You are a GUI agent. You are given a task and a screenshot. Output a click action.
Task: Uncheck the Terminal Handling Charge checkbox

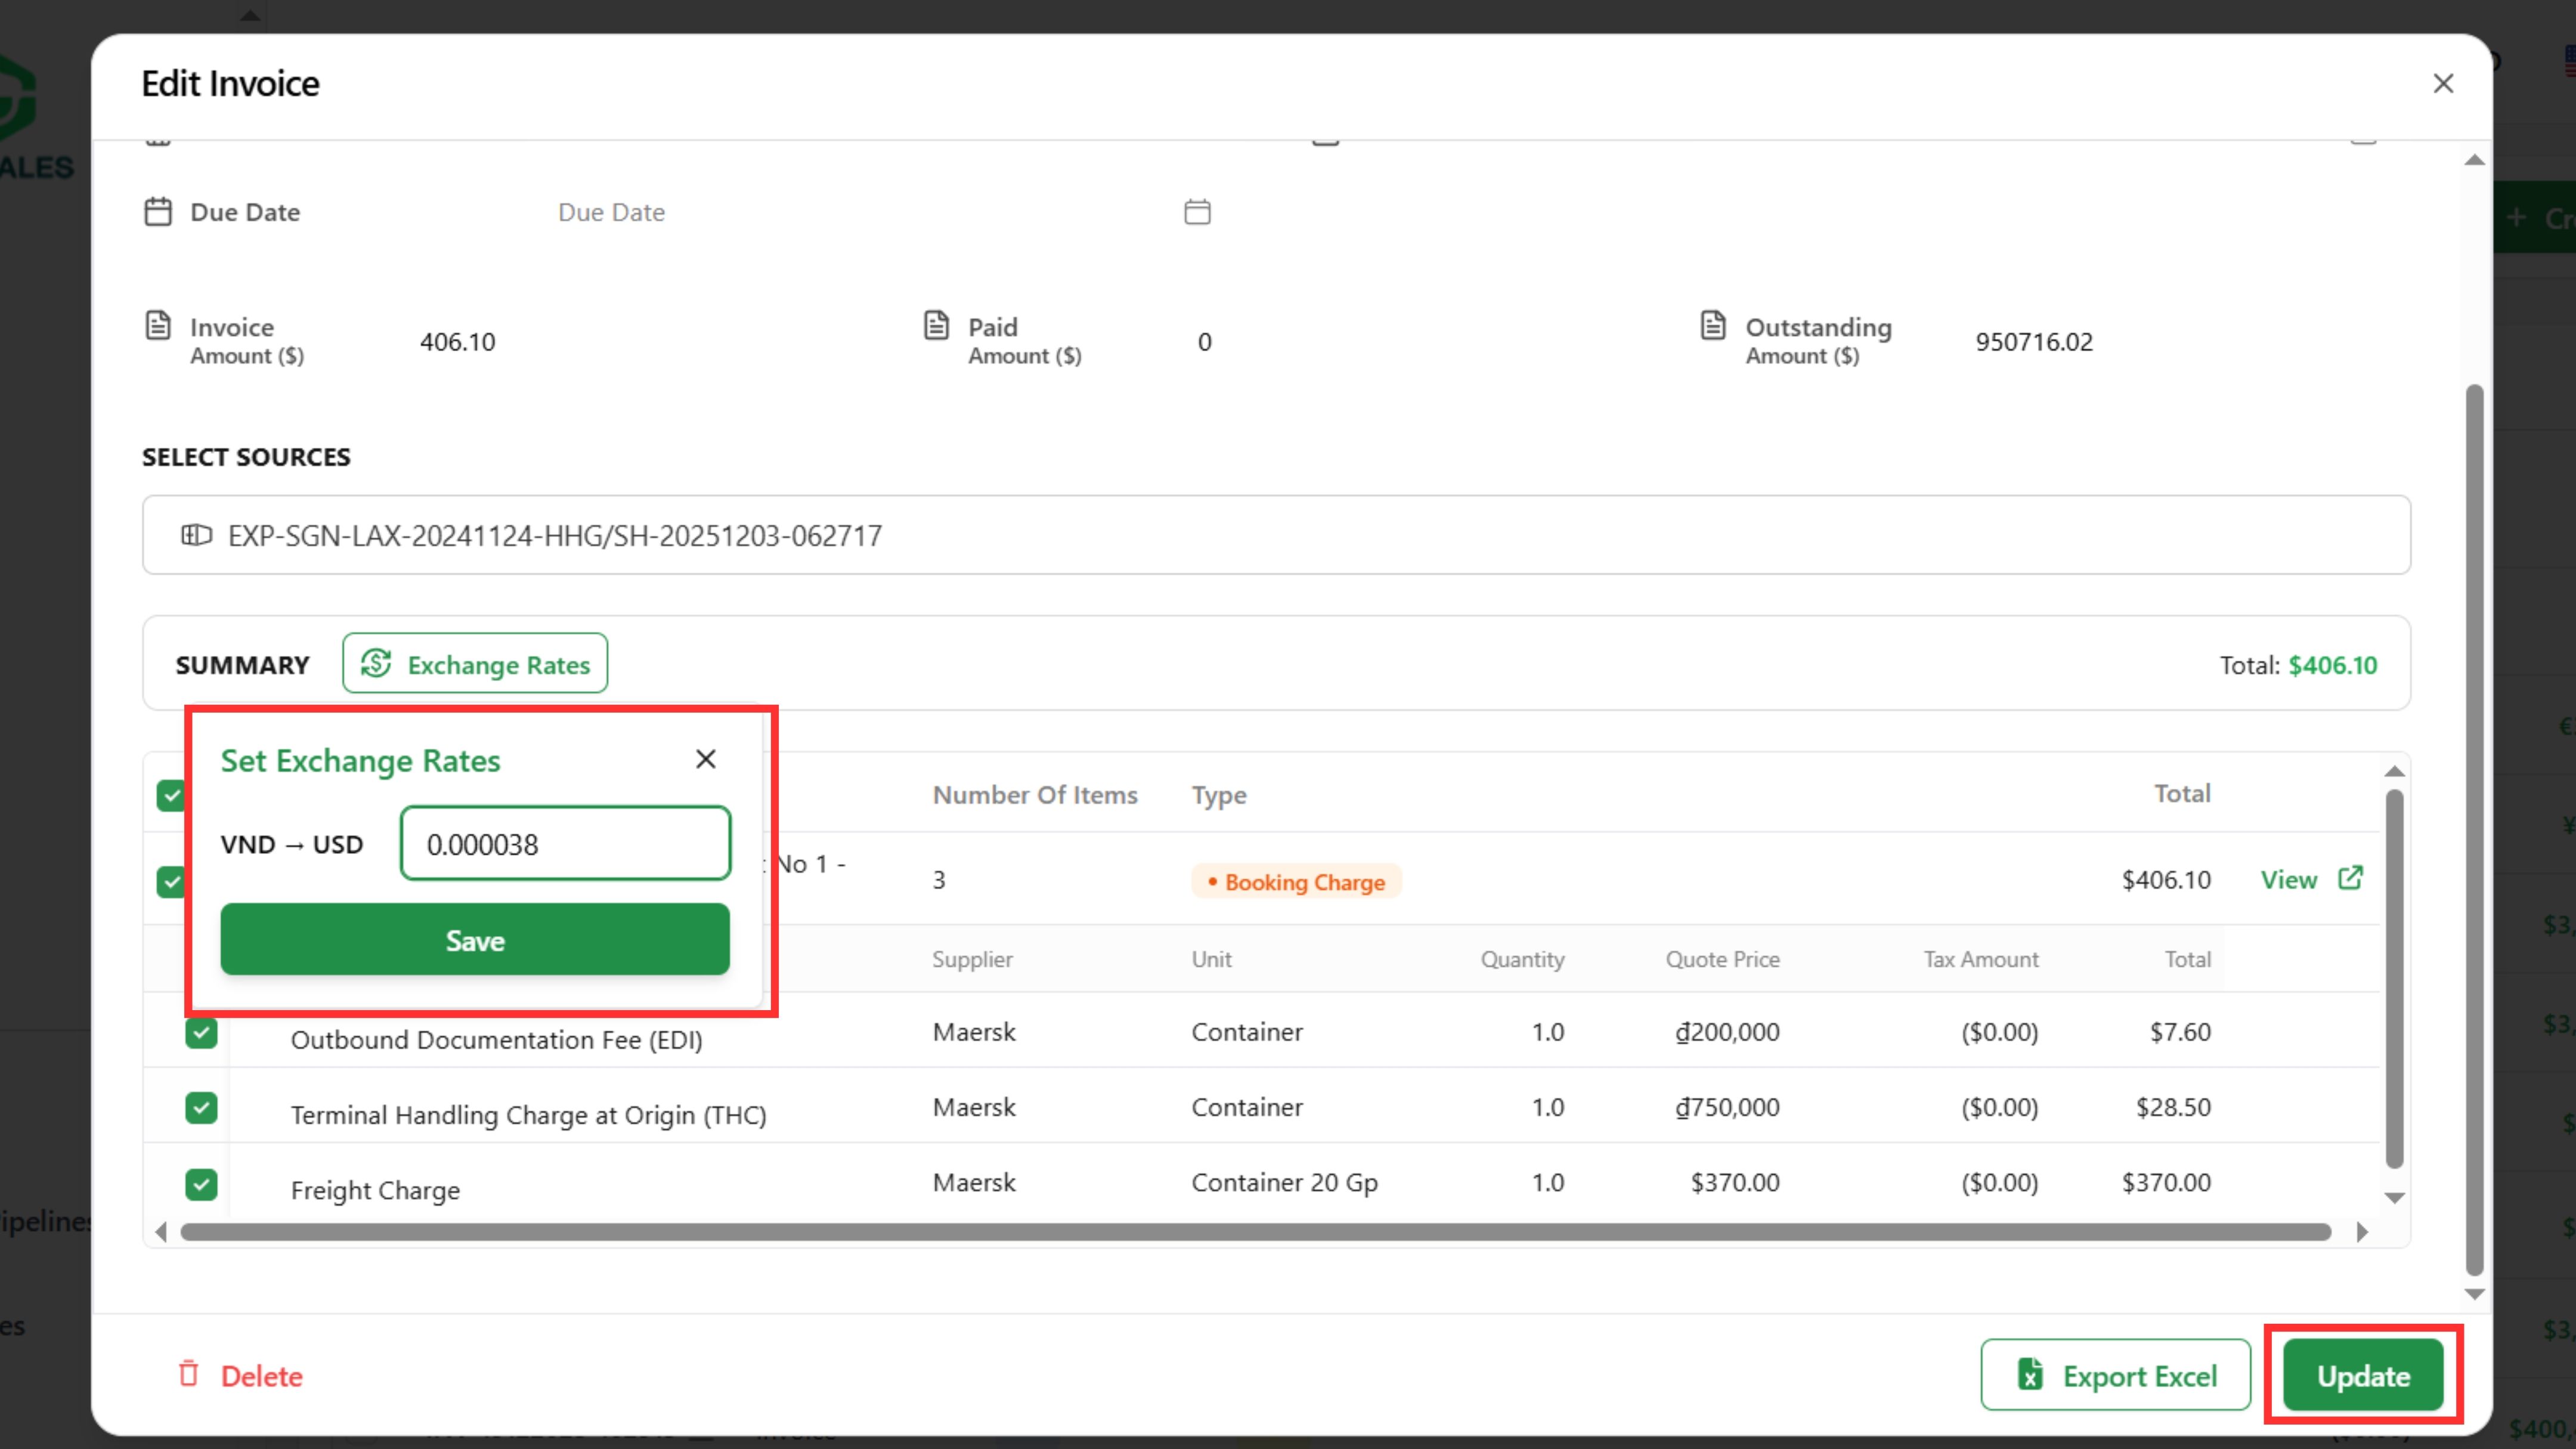[x=201, y=1108]
